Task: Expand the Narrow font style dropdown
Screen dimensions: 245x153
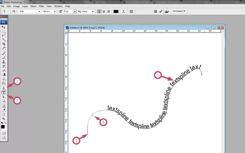Action: coord(49,11)
